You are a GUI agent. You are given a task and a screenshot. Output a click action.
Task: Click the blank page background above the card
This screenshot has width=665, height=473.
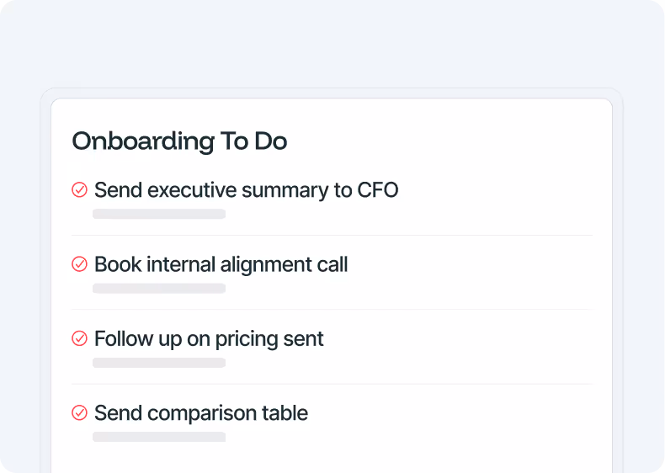coord(332,42)
